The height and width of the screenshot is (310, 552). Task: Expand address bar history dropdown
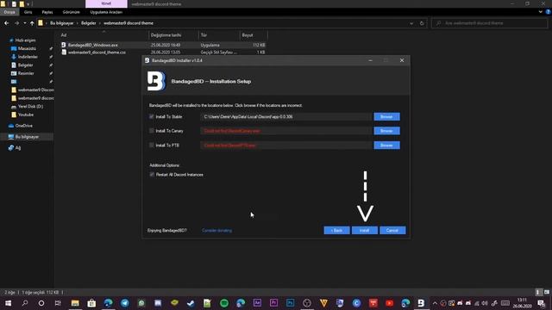(411, 23)
